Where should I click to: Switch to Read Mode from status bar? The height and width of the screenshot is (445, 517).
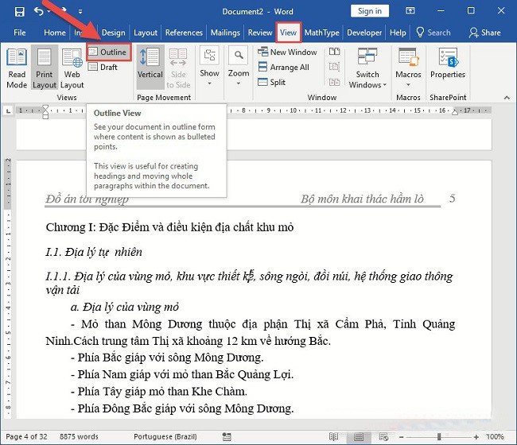pos(334,437)
